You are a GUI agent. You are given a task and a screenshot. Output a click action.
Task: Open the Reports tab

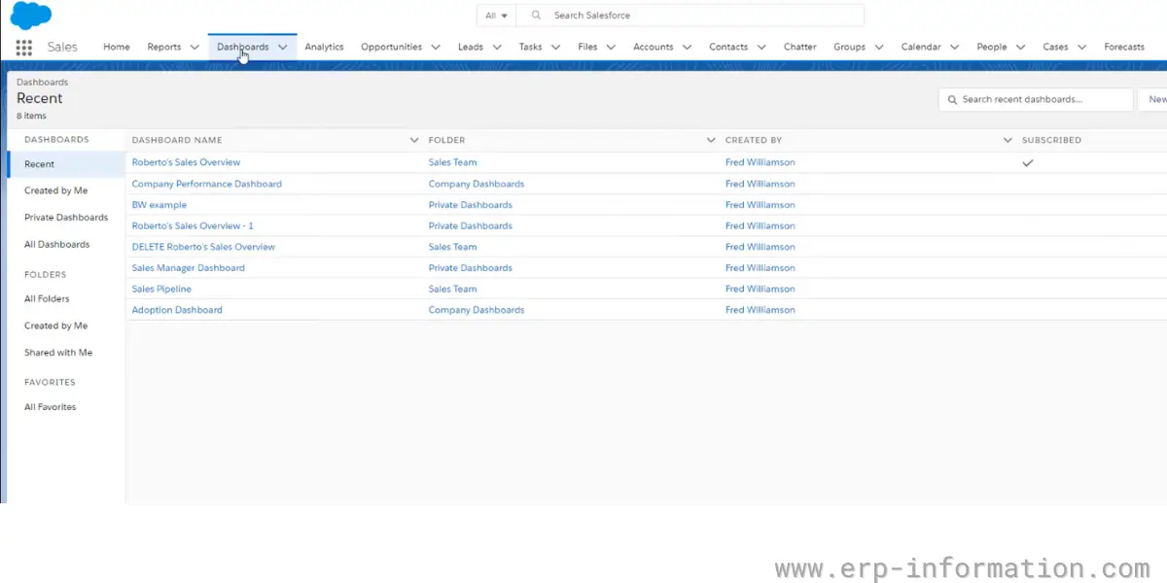[164, 47]
